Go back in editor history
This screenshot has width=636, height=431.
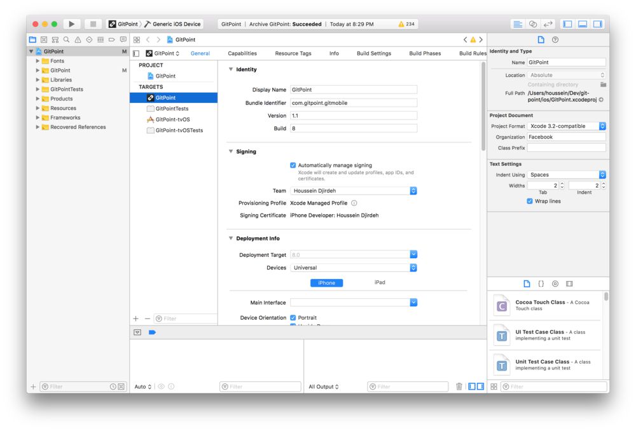pos(148,40)
